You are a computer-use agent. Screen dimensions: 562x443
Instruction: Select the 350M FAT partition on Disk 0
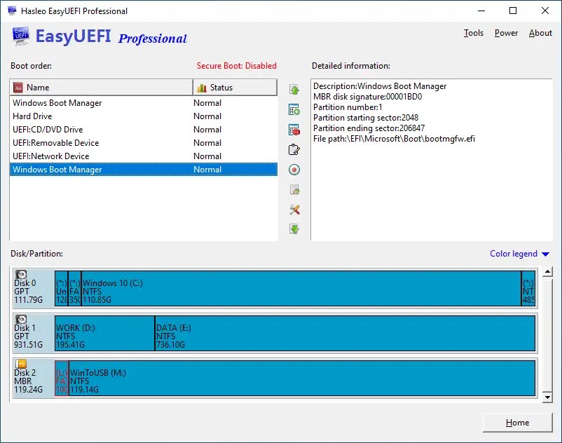click(x=74, y=289)
